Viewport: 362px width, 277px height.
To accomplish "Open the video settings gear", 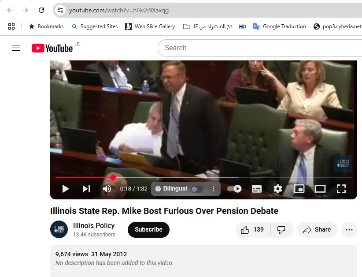I will tap(278, 189).
